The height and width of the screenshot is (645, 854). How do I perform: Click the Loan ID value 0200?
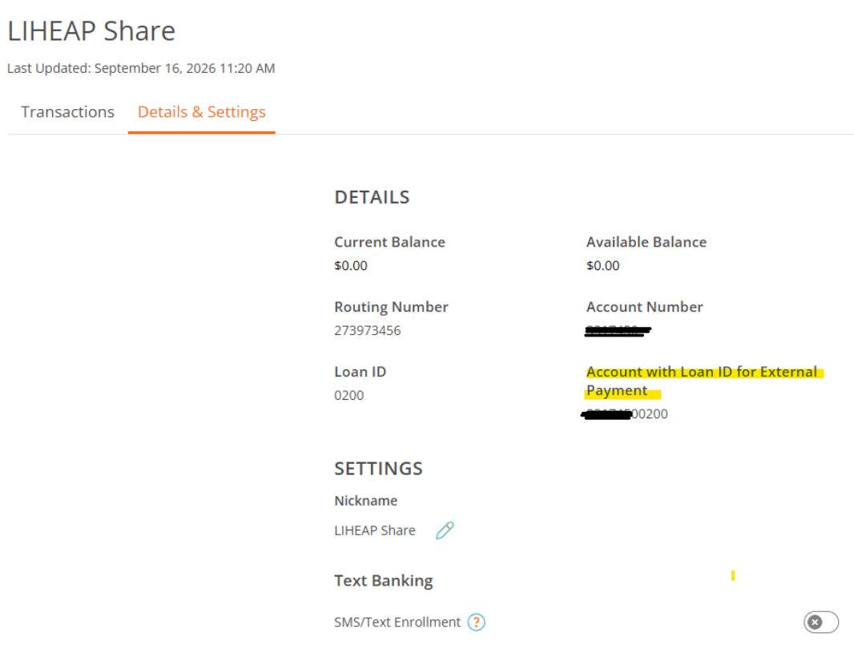click(x=349, y=396)
